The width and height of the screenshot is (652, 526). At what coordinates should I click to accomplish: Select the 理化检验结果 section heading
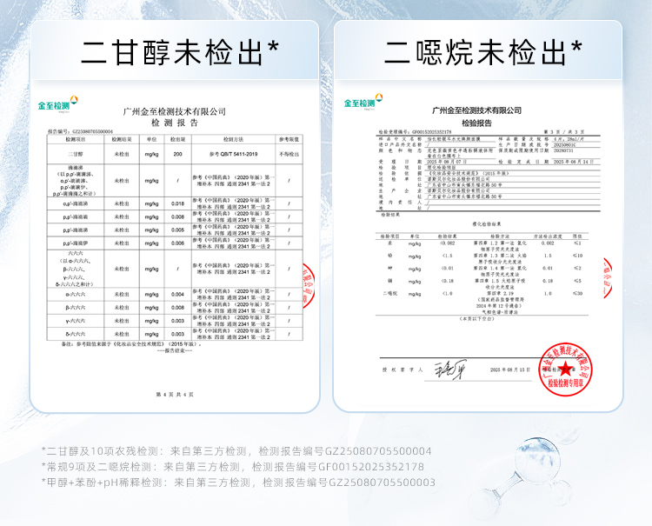[486, 224]
